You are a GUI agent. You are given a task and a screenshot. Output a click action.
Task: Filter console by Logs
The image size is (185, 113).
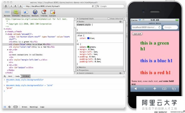coord(42,107)
